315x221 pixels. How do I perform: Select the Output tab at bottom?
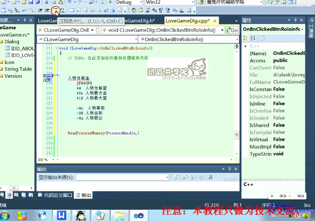pyautogui.click(x=83, y=195)
